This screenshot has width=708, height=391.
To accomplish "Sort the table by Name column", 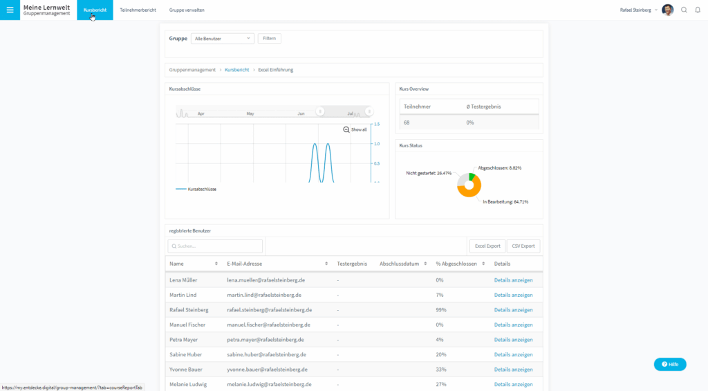I will click(216, 264).
